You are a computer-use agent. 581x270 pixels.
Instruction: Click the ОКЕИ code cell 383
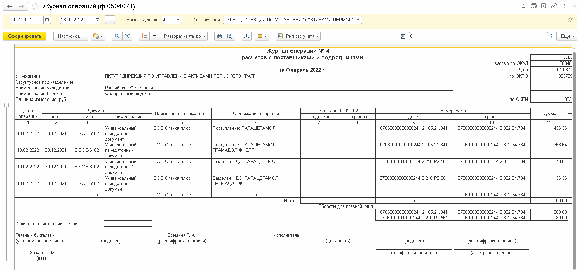point(551,99)
